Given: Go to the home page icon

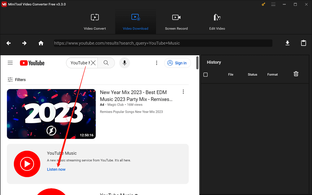Looking at the screenshot, I should tap(41, 43).
